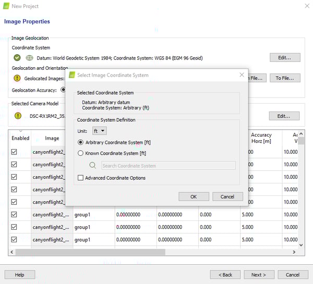313x284 pixels.
Task: Click the Search Coordinate System input field
Action: pos(168,166)
